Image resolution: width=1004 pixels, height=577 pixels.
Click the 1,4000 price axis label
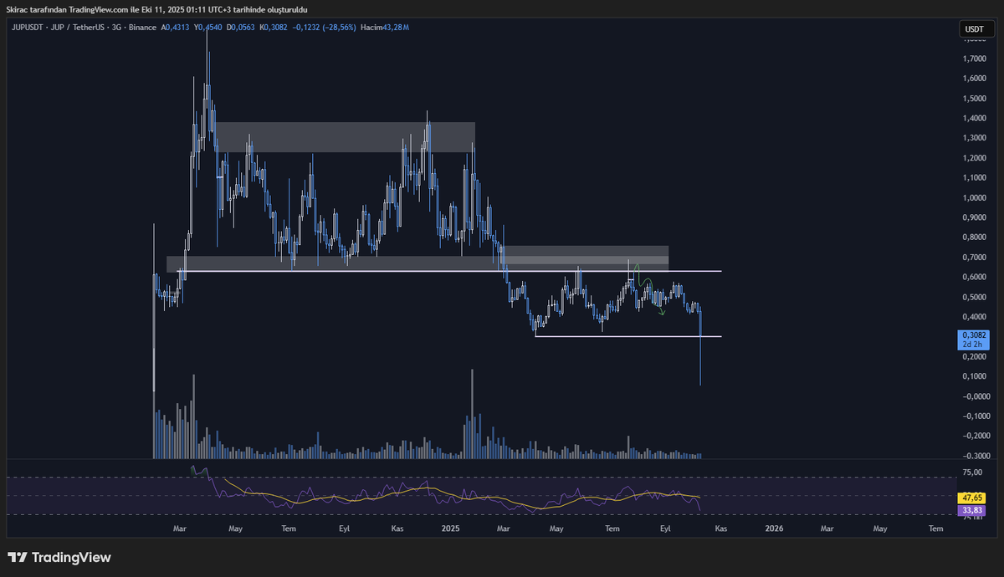pos(973,119)
